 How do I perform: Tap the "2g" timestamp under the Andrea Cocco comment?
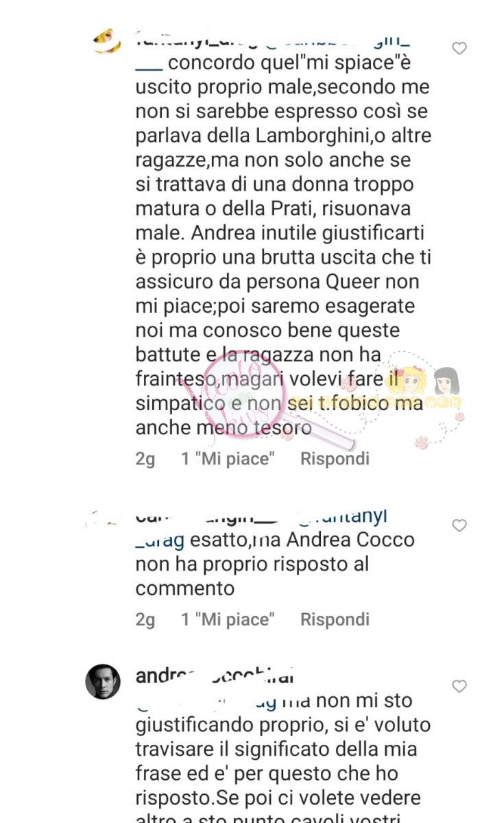pyautogui.click(x=145, y=619)
